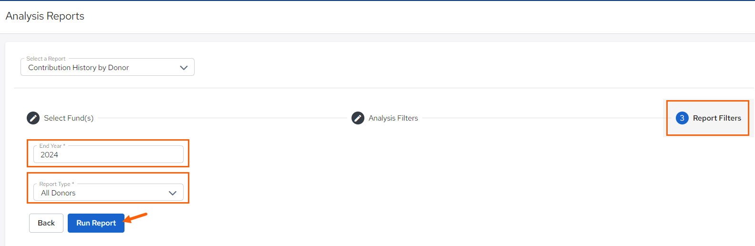Click the pencil icon beside Analysis Filters
The image size is (755, 246).
358,118
